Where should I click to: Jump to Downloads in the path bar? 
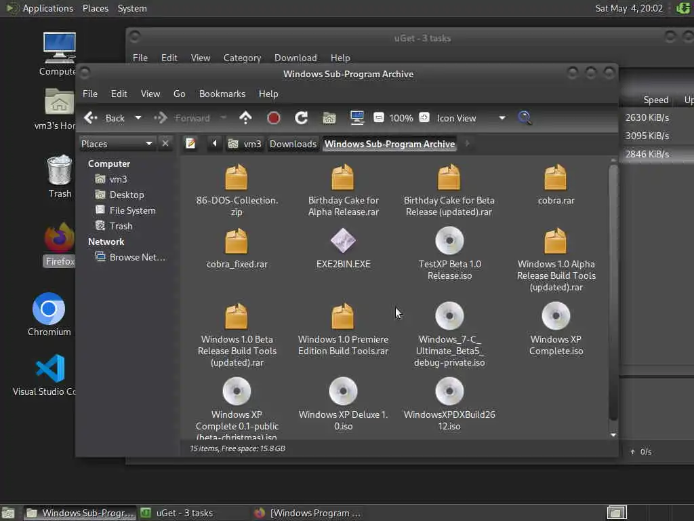(x=293, y=144)
